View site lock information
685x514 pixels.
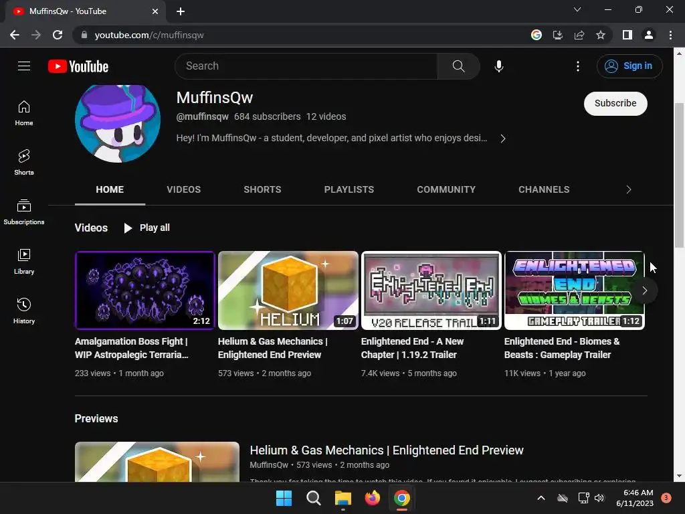point(84,35)
